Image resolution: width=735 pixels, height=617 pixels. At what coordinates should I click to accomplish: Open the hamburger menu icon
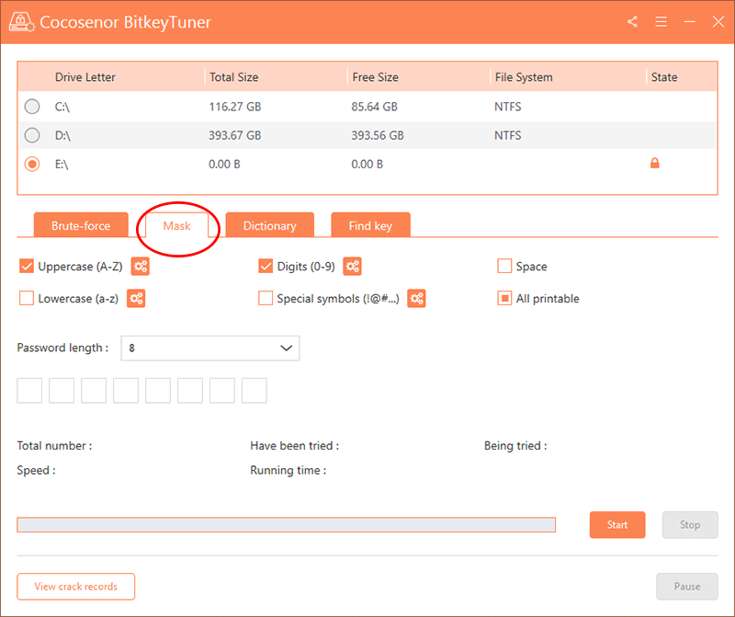click(x=661, y=21)
